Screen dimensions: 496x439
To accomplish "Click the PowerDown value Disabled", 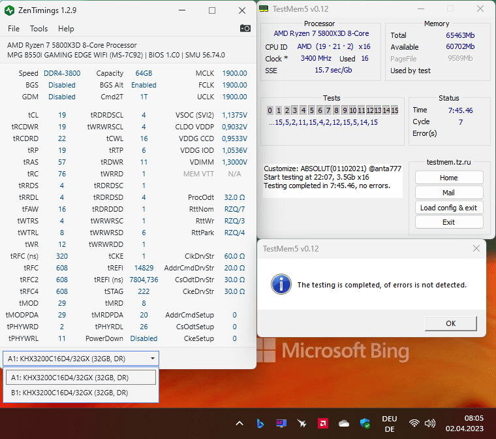I will click(x=144, y=338).
